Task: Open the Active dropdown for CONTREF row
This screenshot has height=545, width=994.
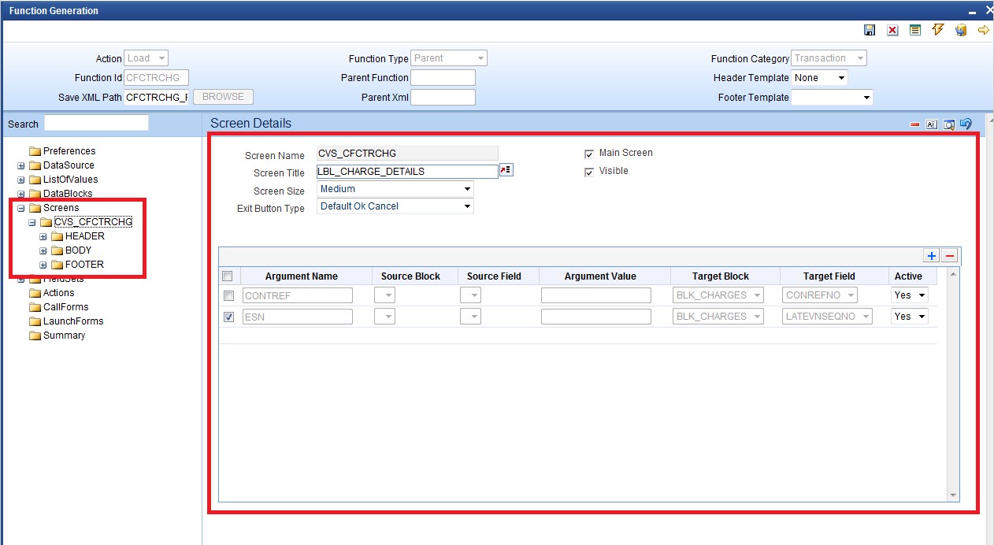Action: pos(910,295)
